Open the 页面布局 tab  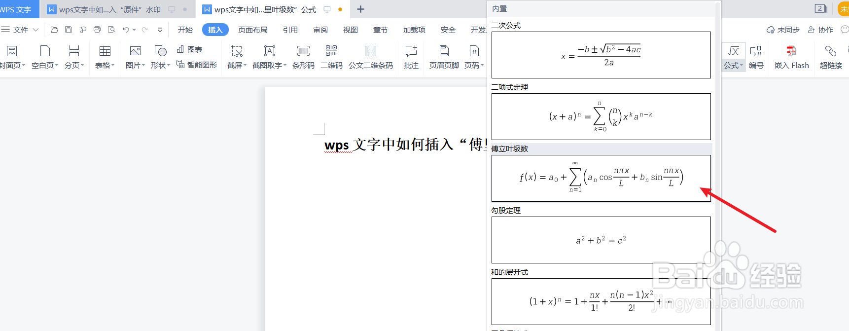(253, 30)
